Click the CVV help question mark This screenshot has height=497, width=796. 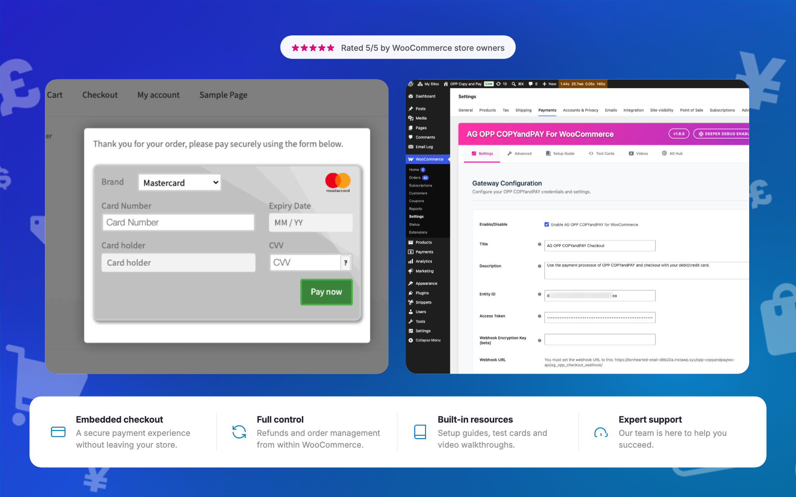(345, 263)
